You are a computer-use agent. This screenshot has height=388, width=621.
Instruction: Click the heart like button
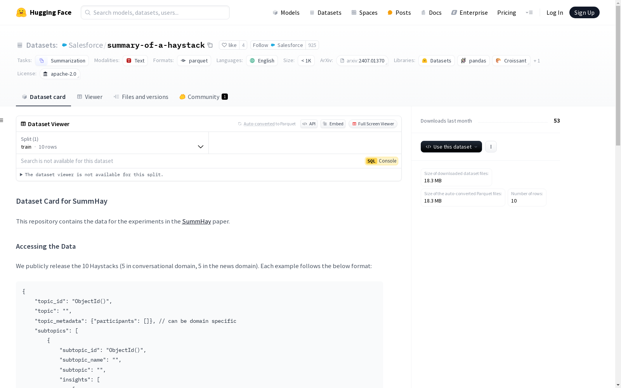tap(229, 45)
